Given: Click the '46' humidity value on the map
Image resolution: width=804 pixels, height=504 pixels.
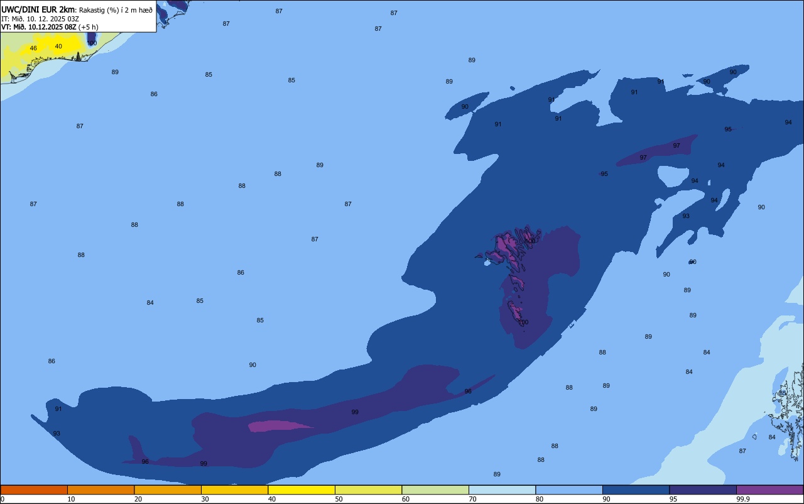Looking at the screenshot, I should coord(33,48).
